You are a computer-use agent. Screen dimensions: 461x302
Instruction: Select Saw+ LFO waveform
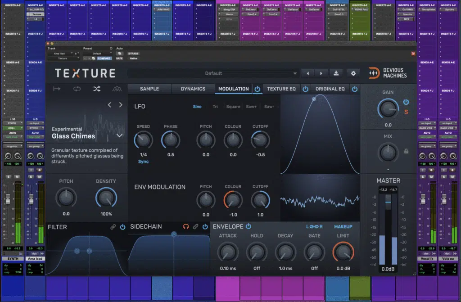[251, 107]
